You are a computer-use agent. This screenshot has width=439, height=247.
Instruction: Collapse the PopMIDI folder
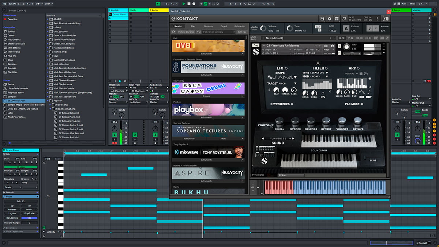(x=48, y=100)
